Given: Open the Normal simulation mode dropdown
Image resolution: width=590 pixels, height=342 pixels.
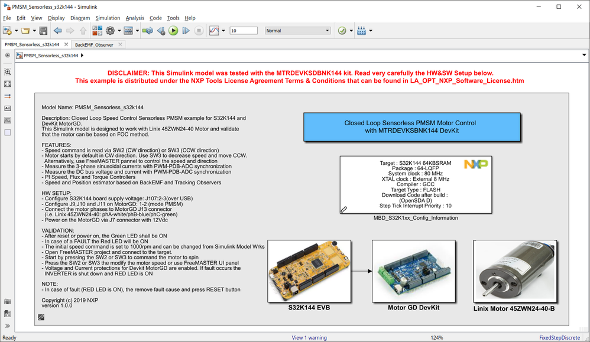Looking at the screenshot, I should (x=297, y=31).
